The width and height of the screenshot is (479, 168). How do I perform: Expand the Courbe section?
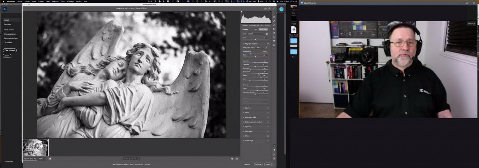247,108
